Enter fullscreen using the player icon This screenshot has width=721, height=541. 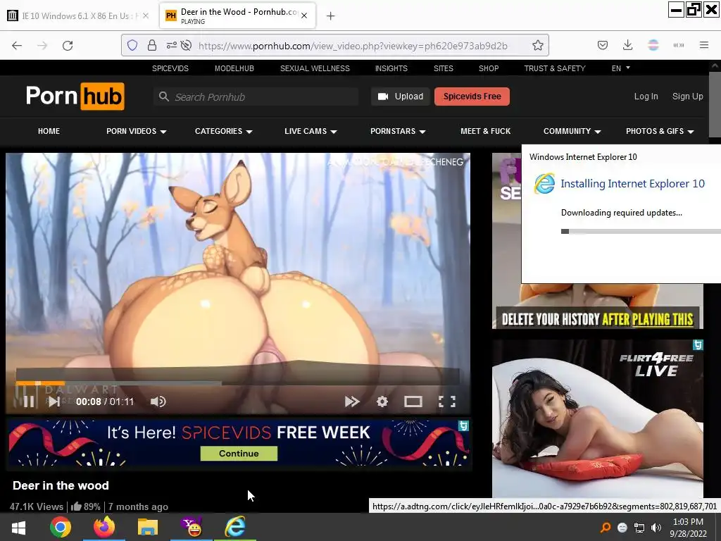[446, 402]
